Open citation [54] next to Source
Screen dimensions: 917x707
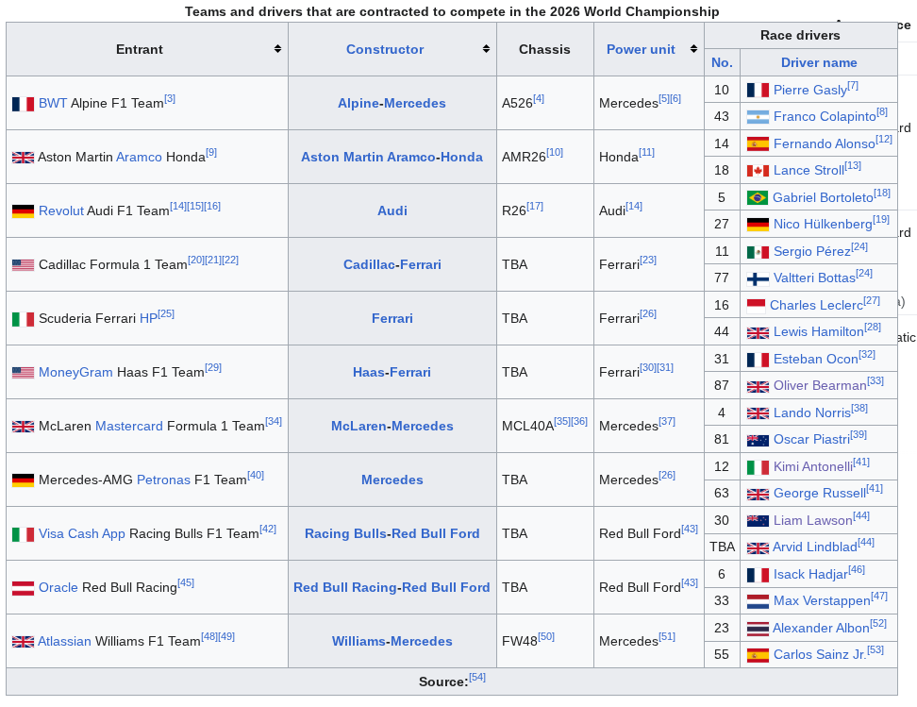477,677
